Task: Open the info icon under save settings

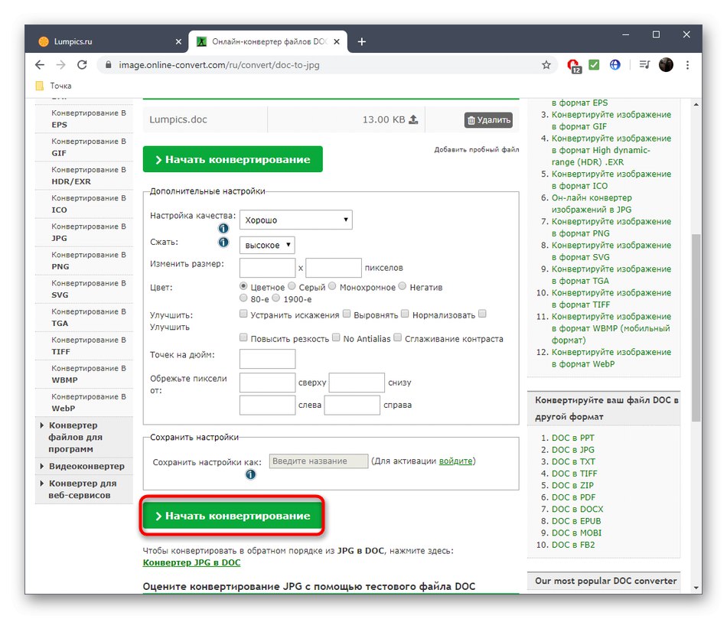Action: pos(250,474)
